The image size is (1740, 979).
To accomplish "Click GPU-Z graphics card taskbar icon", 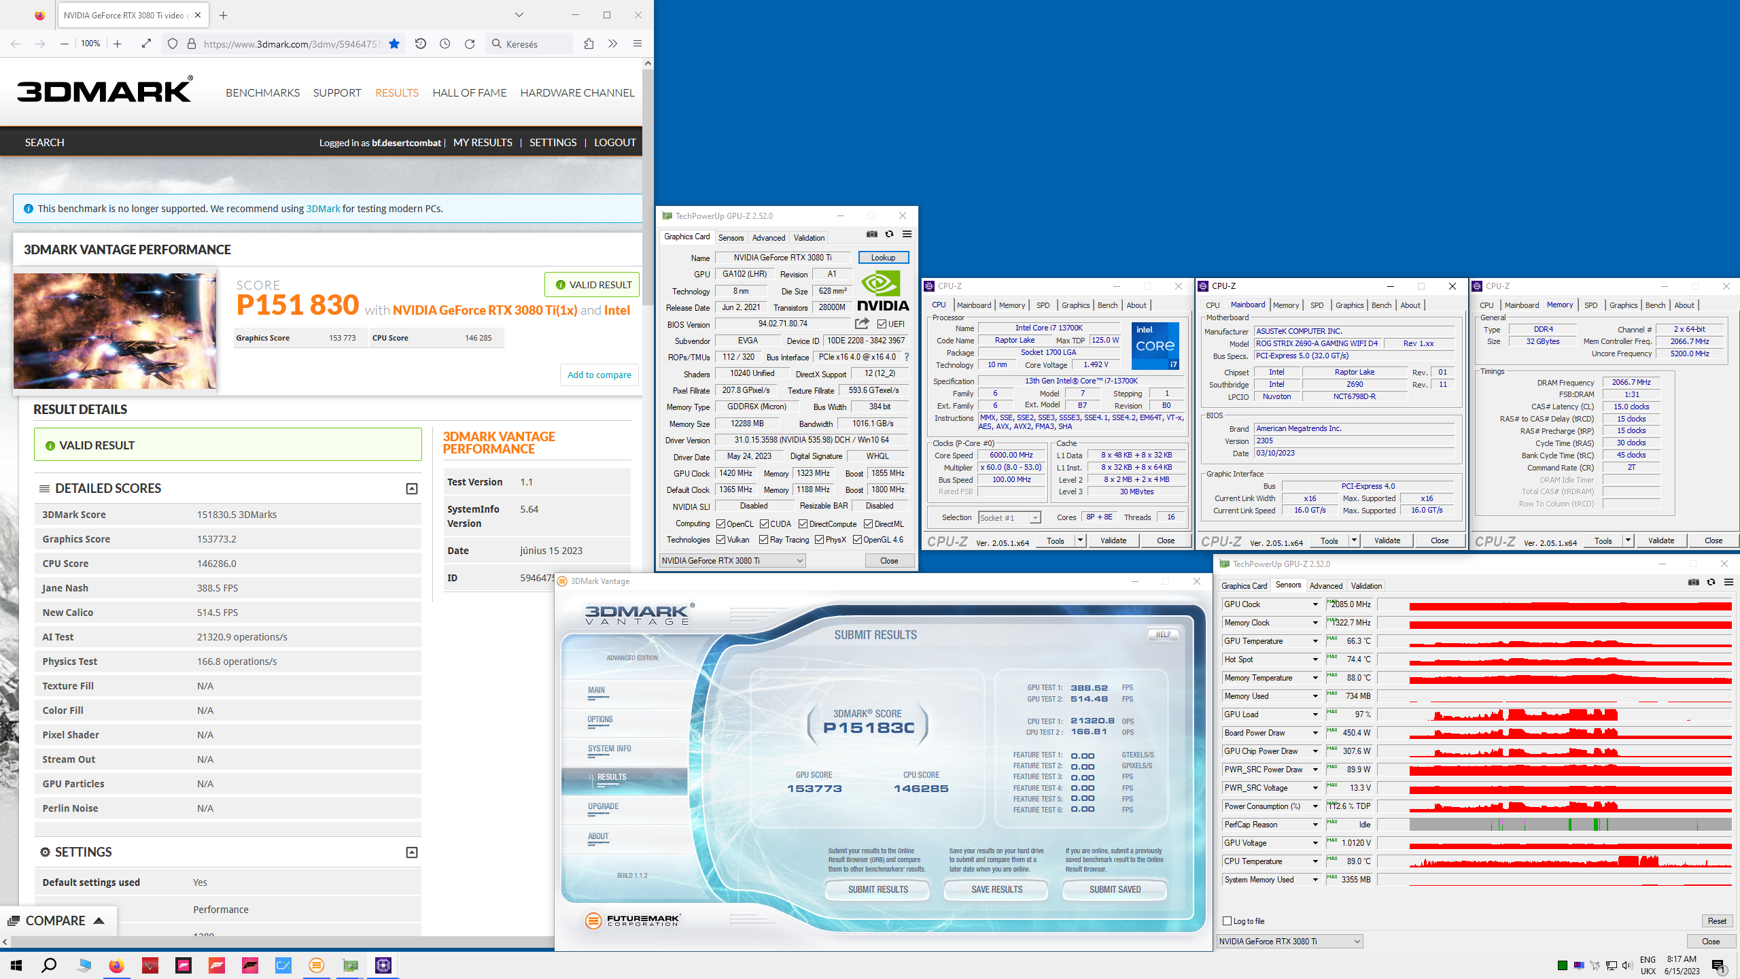I will pos(350,965).
